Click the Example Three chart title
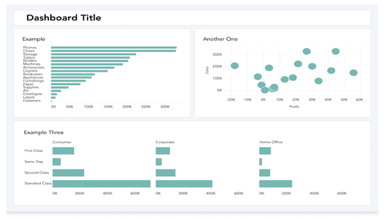Image resolution: width=386 pixels, height=219 pixels. click(43, 133)
